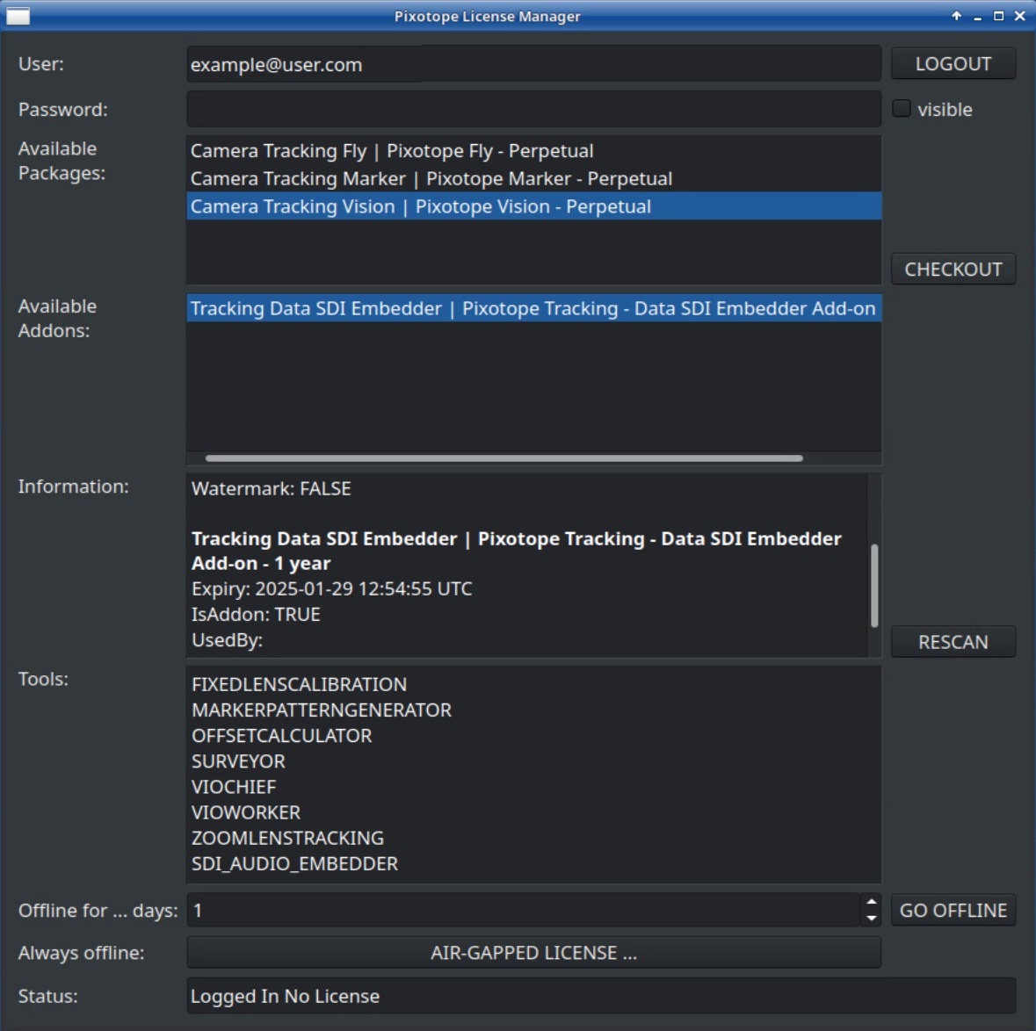Select Tracking Data SDI Embedder addon

[x=532, y=308]
